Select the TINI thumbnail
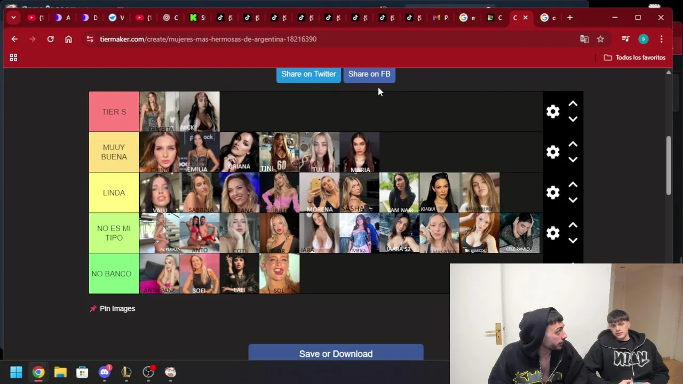The image size is (683, 384). pyautogui.click(x=279, y=152)
